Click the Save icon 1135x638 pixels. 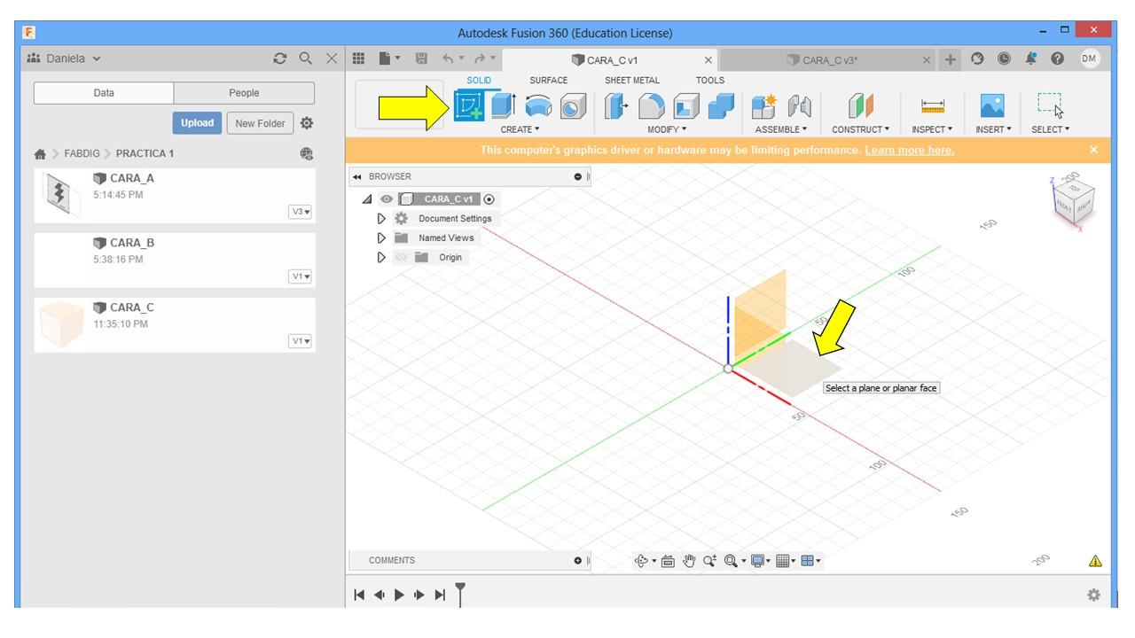(422, 59)
